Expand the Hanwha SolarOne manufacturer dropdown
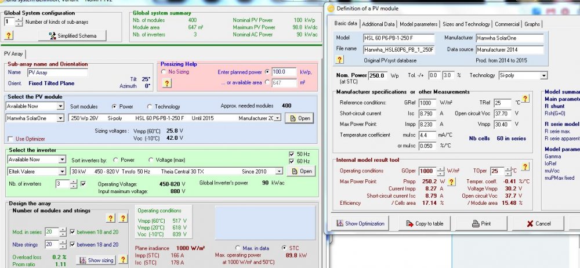The width and height of the screenshot is (580, 268). [60, 118]
